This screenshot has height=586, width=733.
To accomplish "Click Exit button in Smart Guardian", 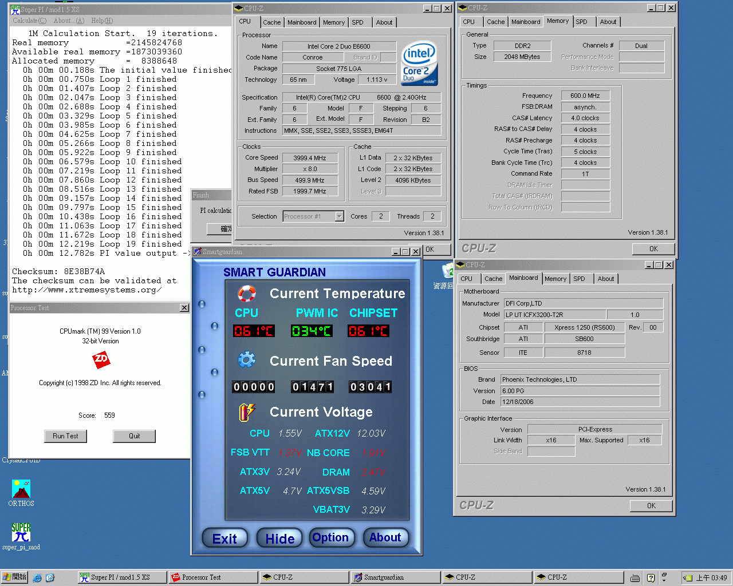I will (224, 539).
